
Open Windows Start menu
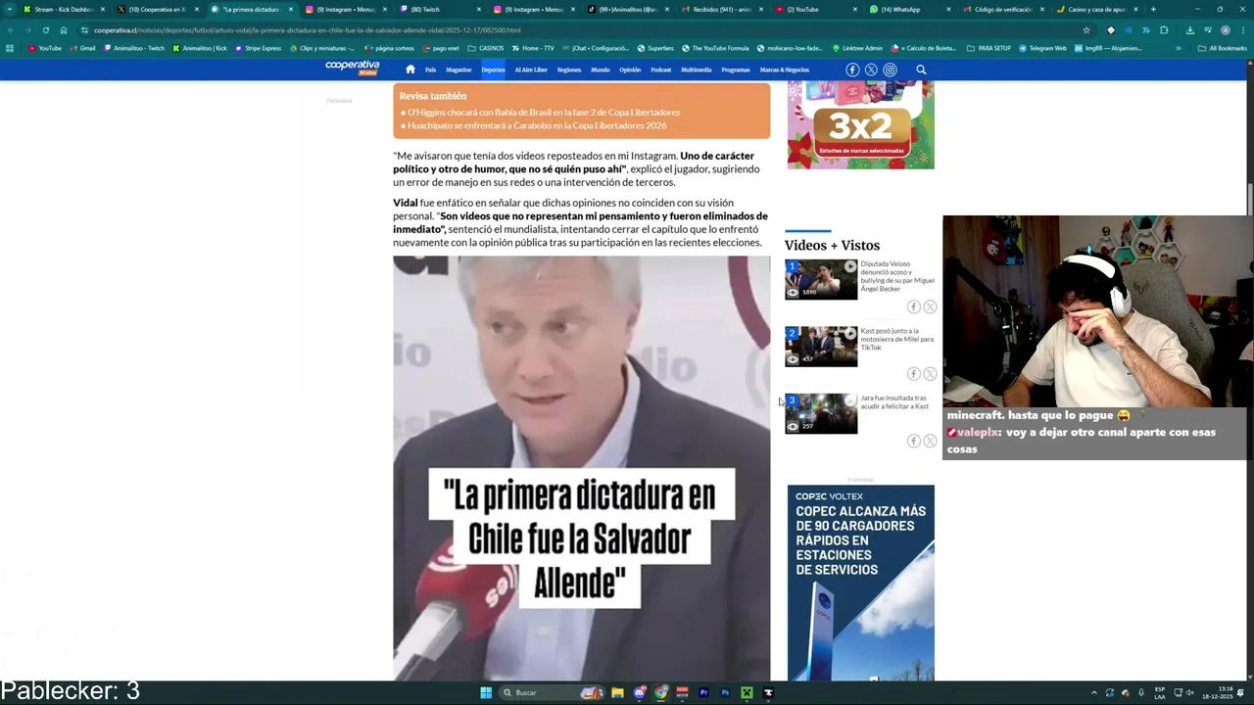486,692
